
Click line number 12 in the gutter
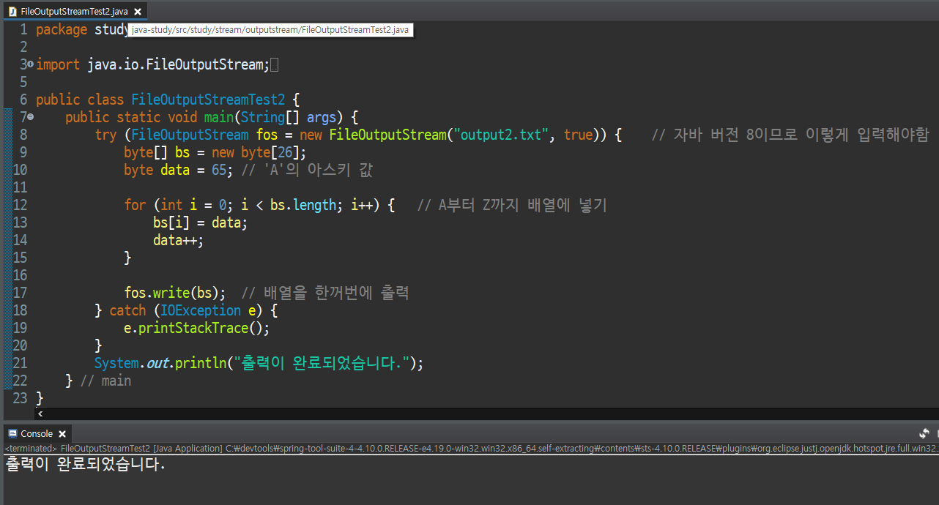click(x=20, y=206)
